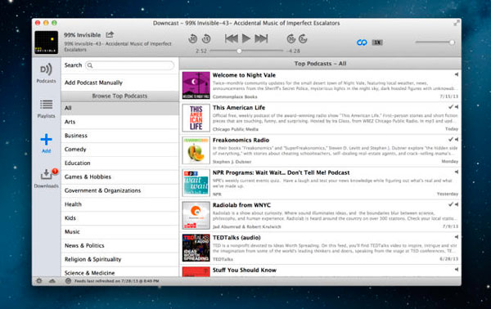Skip forward 30 seconds

point(291,38)
